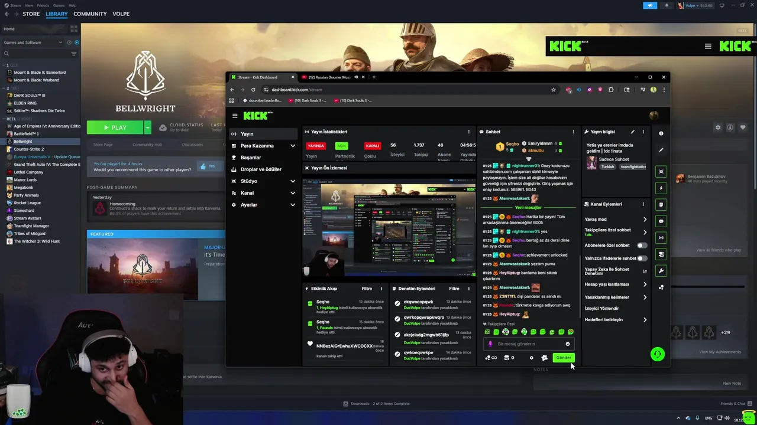Bookmark page with star icon
The image size is (757, 425).
pos(554,90)
